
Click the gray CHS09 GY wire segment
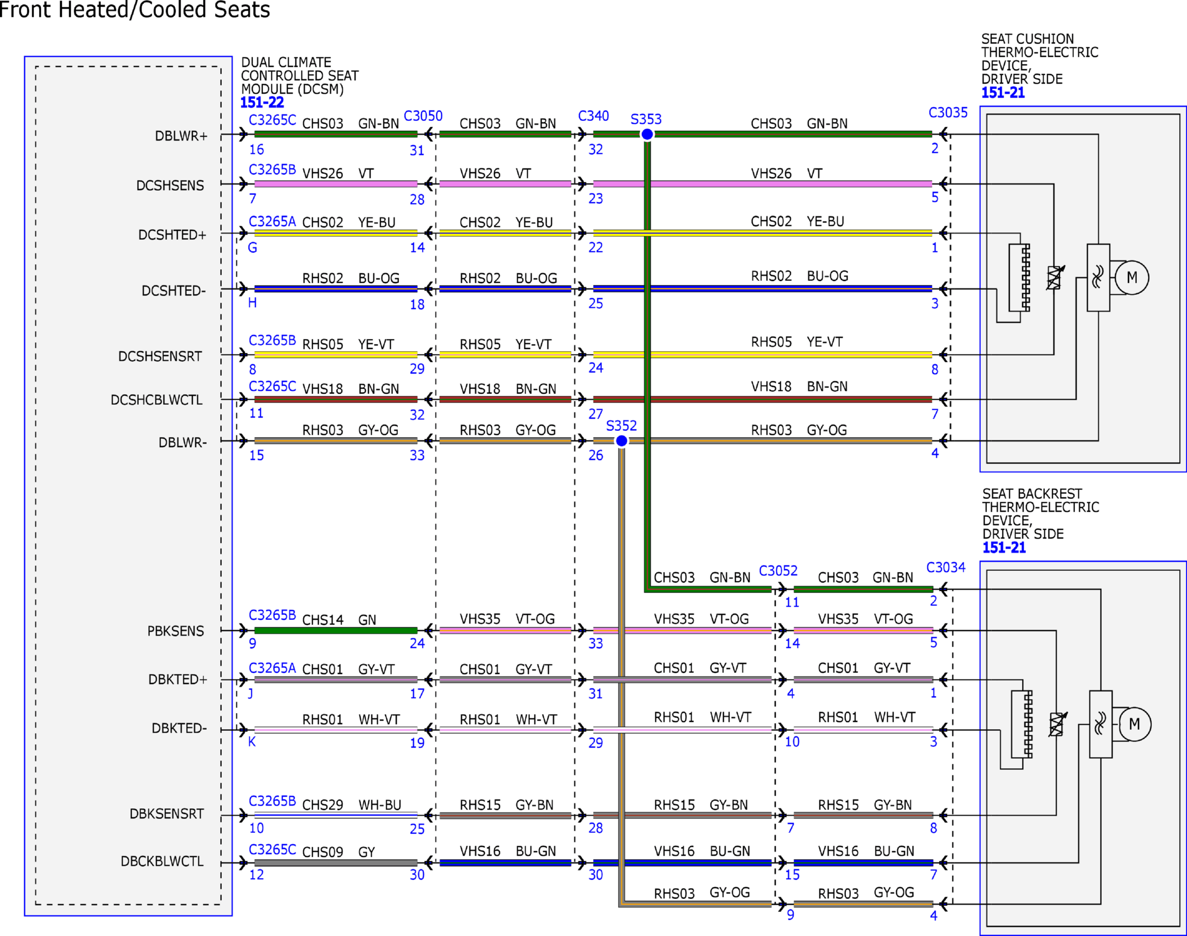[x=335, y=863]
